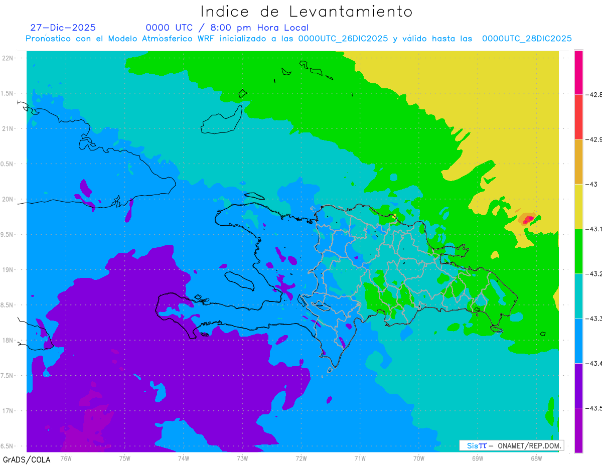Click the red segment of the color legend

click(x=578, y=117)
